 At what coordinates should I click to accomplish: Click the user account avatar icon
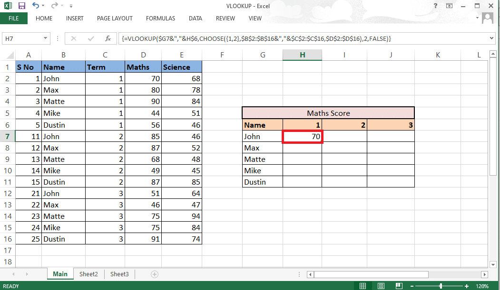click(x=488, y=18)
